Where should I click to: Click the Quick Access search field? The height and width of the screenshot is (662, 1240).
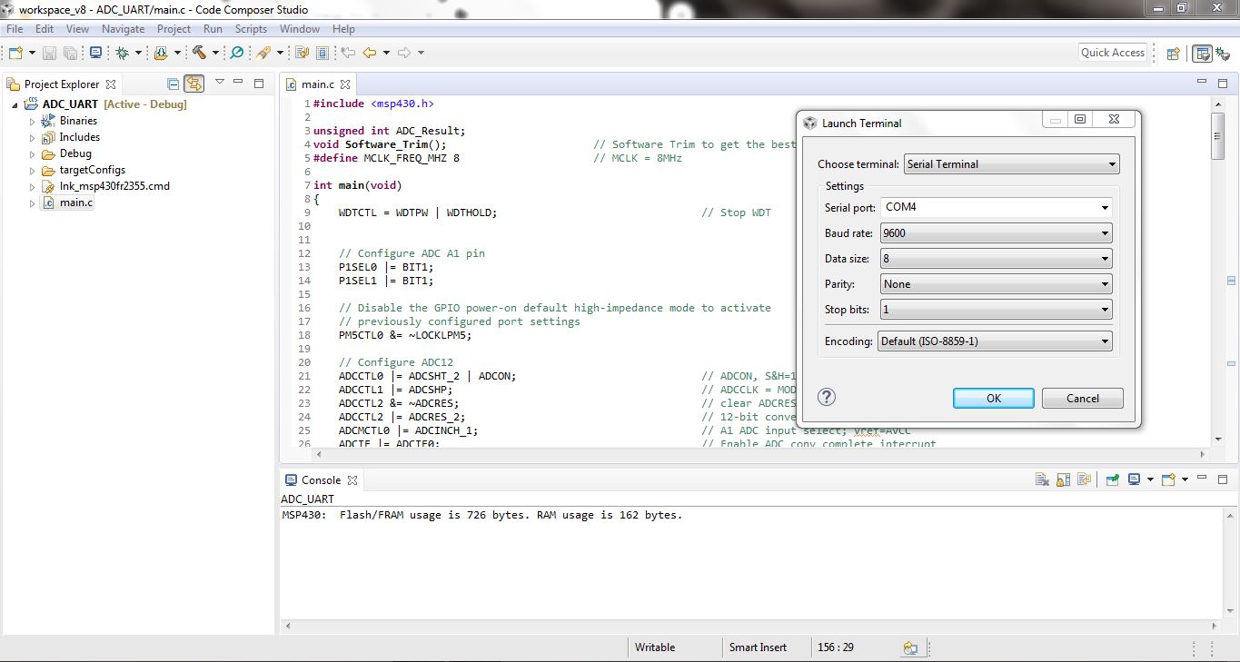click(1112, 53)
